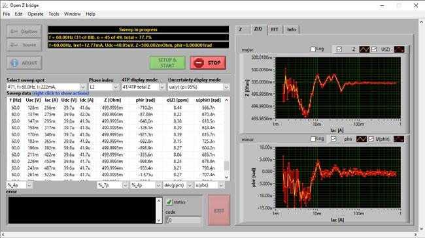425x238 pixels.
Task: Click the EXIT button
Action: [x=219, y=211]
